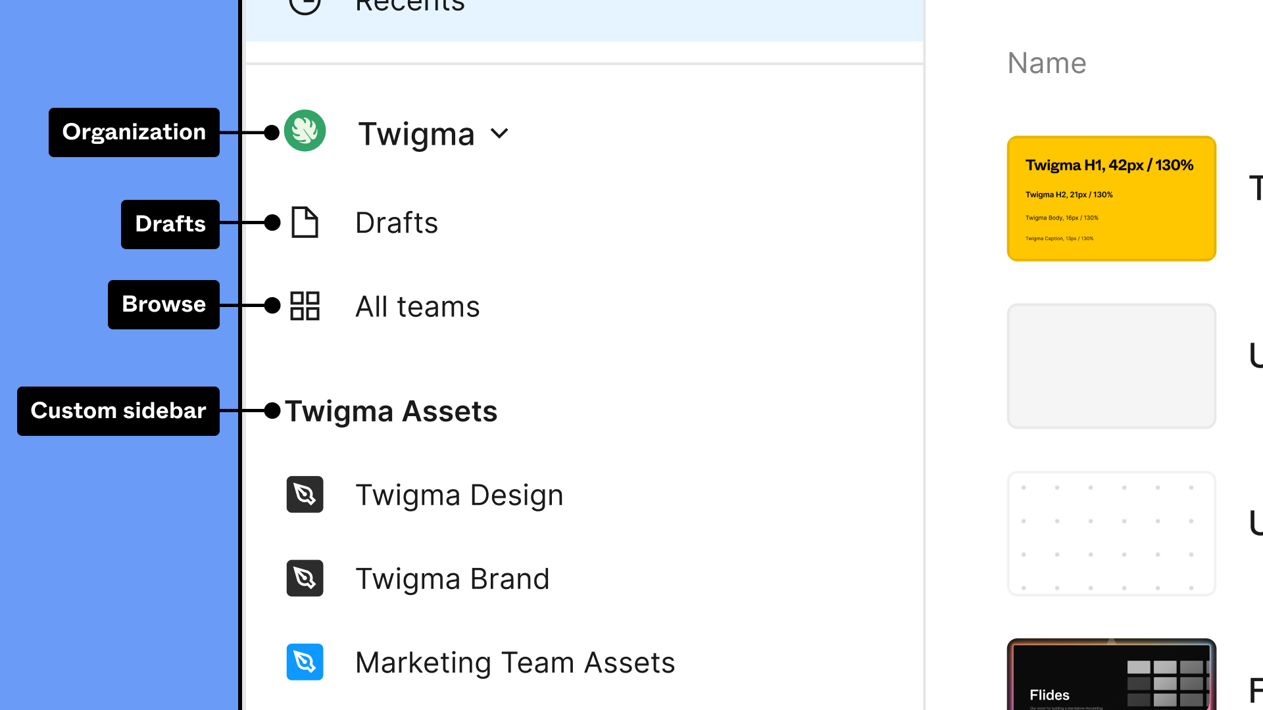Image resolution: width=1263 pixels, height=710 pixels.
Task: Click the blue Marketing Team Assets icon
Action: click(305, 661)
